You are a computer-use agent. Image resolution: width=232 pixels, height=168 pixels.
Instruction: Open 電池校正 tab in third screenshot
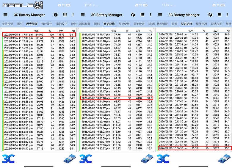(216, 24)
